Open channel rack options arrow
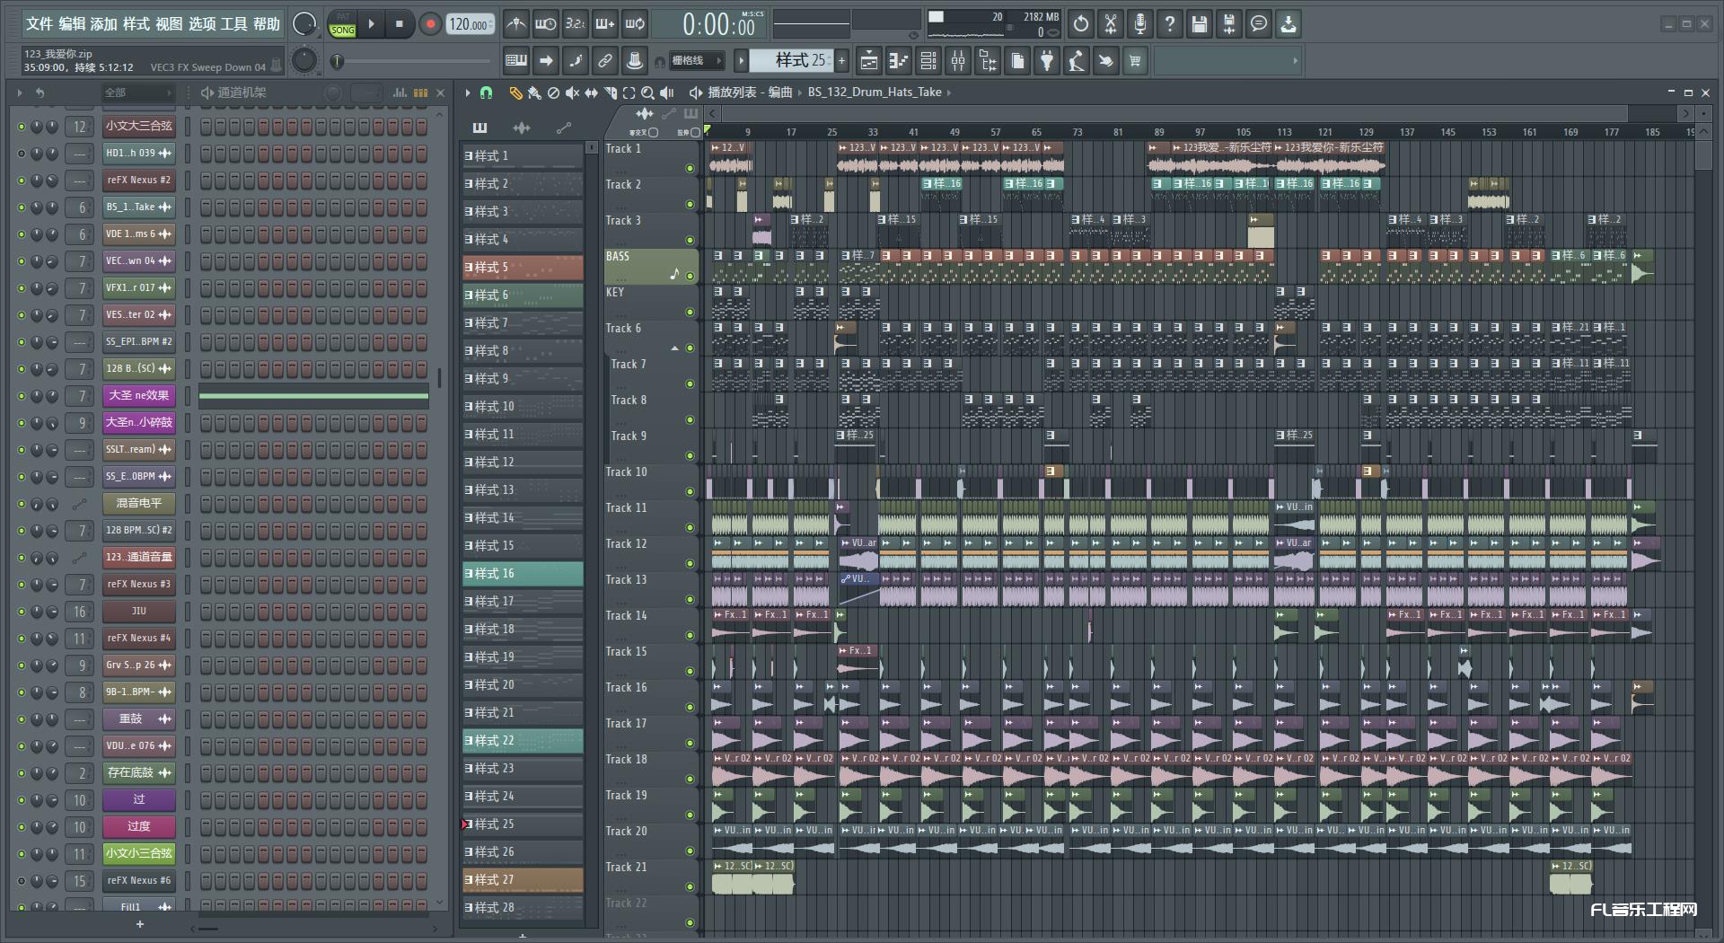This screenshot has height=943, width=1724. click(20, 93)
